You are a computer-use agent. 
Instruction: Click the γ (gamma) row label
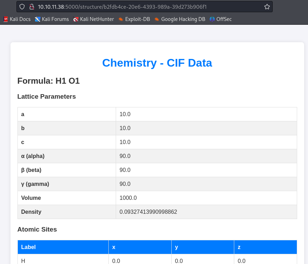click(35, 184)
